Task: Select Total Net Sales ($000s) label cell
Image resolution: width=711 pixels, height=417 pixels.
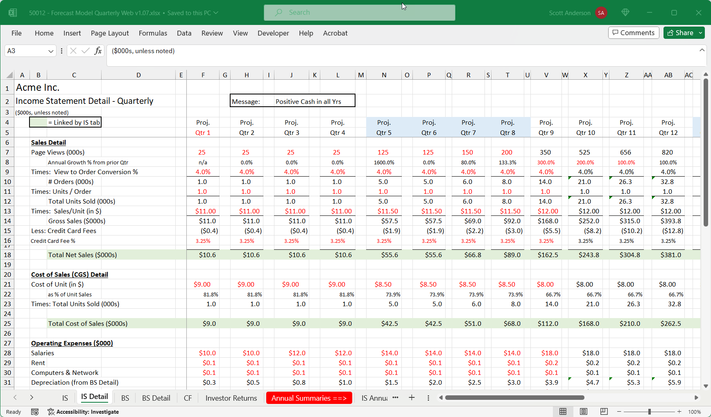Action: coord(83,255)
